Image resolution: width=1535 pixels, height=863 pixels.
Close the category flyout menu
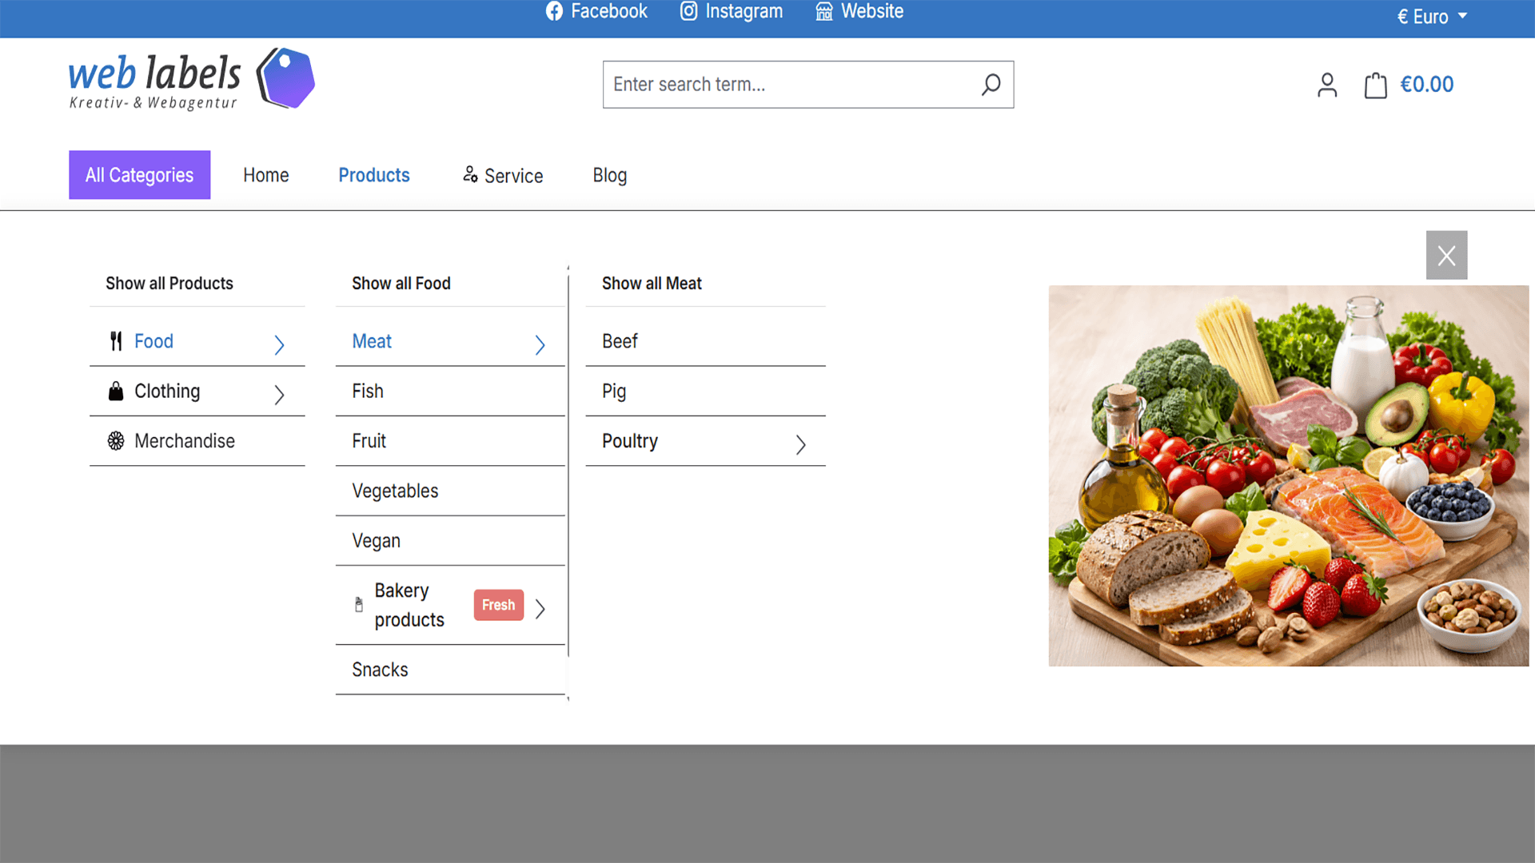[1446, 255]
